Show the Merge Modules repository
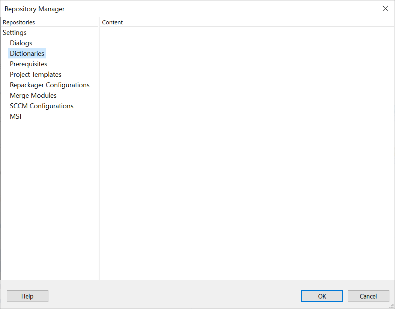 pos(33,96)
